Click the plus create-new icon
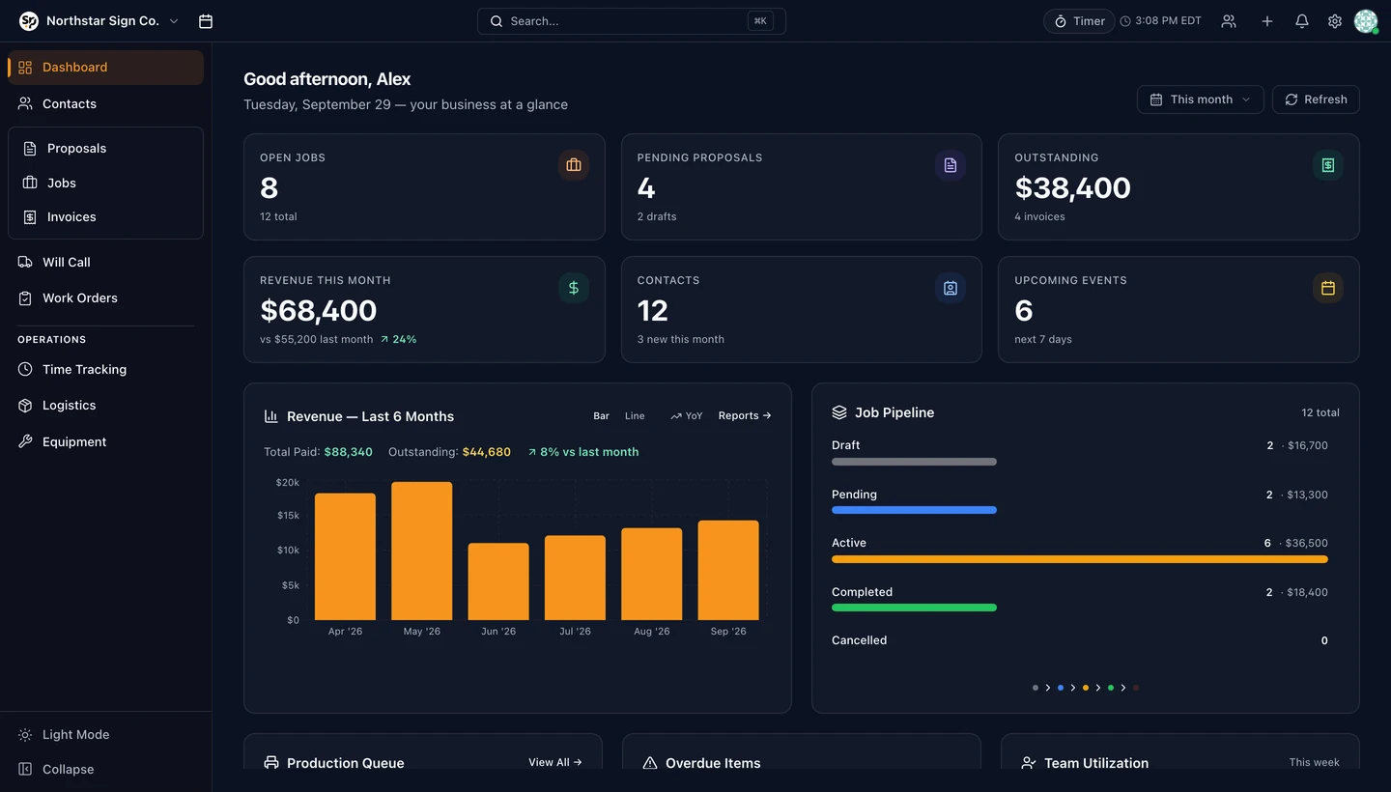Screen dimensions: 1391x792 (1267, 21)
